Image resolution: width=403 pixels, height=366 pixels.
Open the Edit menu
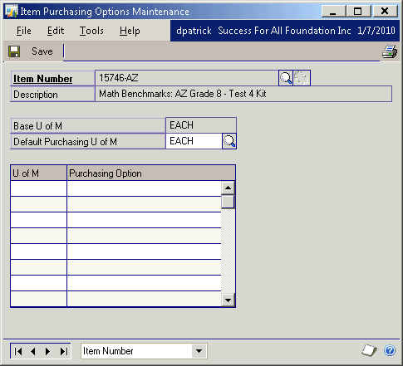(x=56, y=31)
